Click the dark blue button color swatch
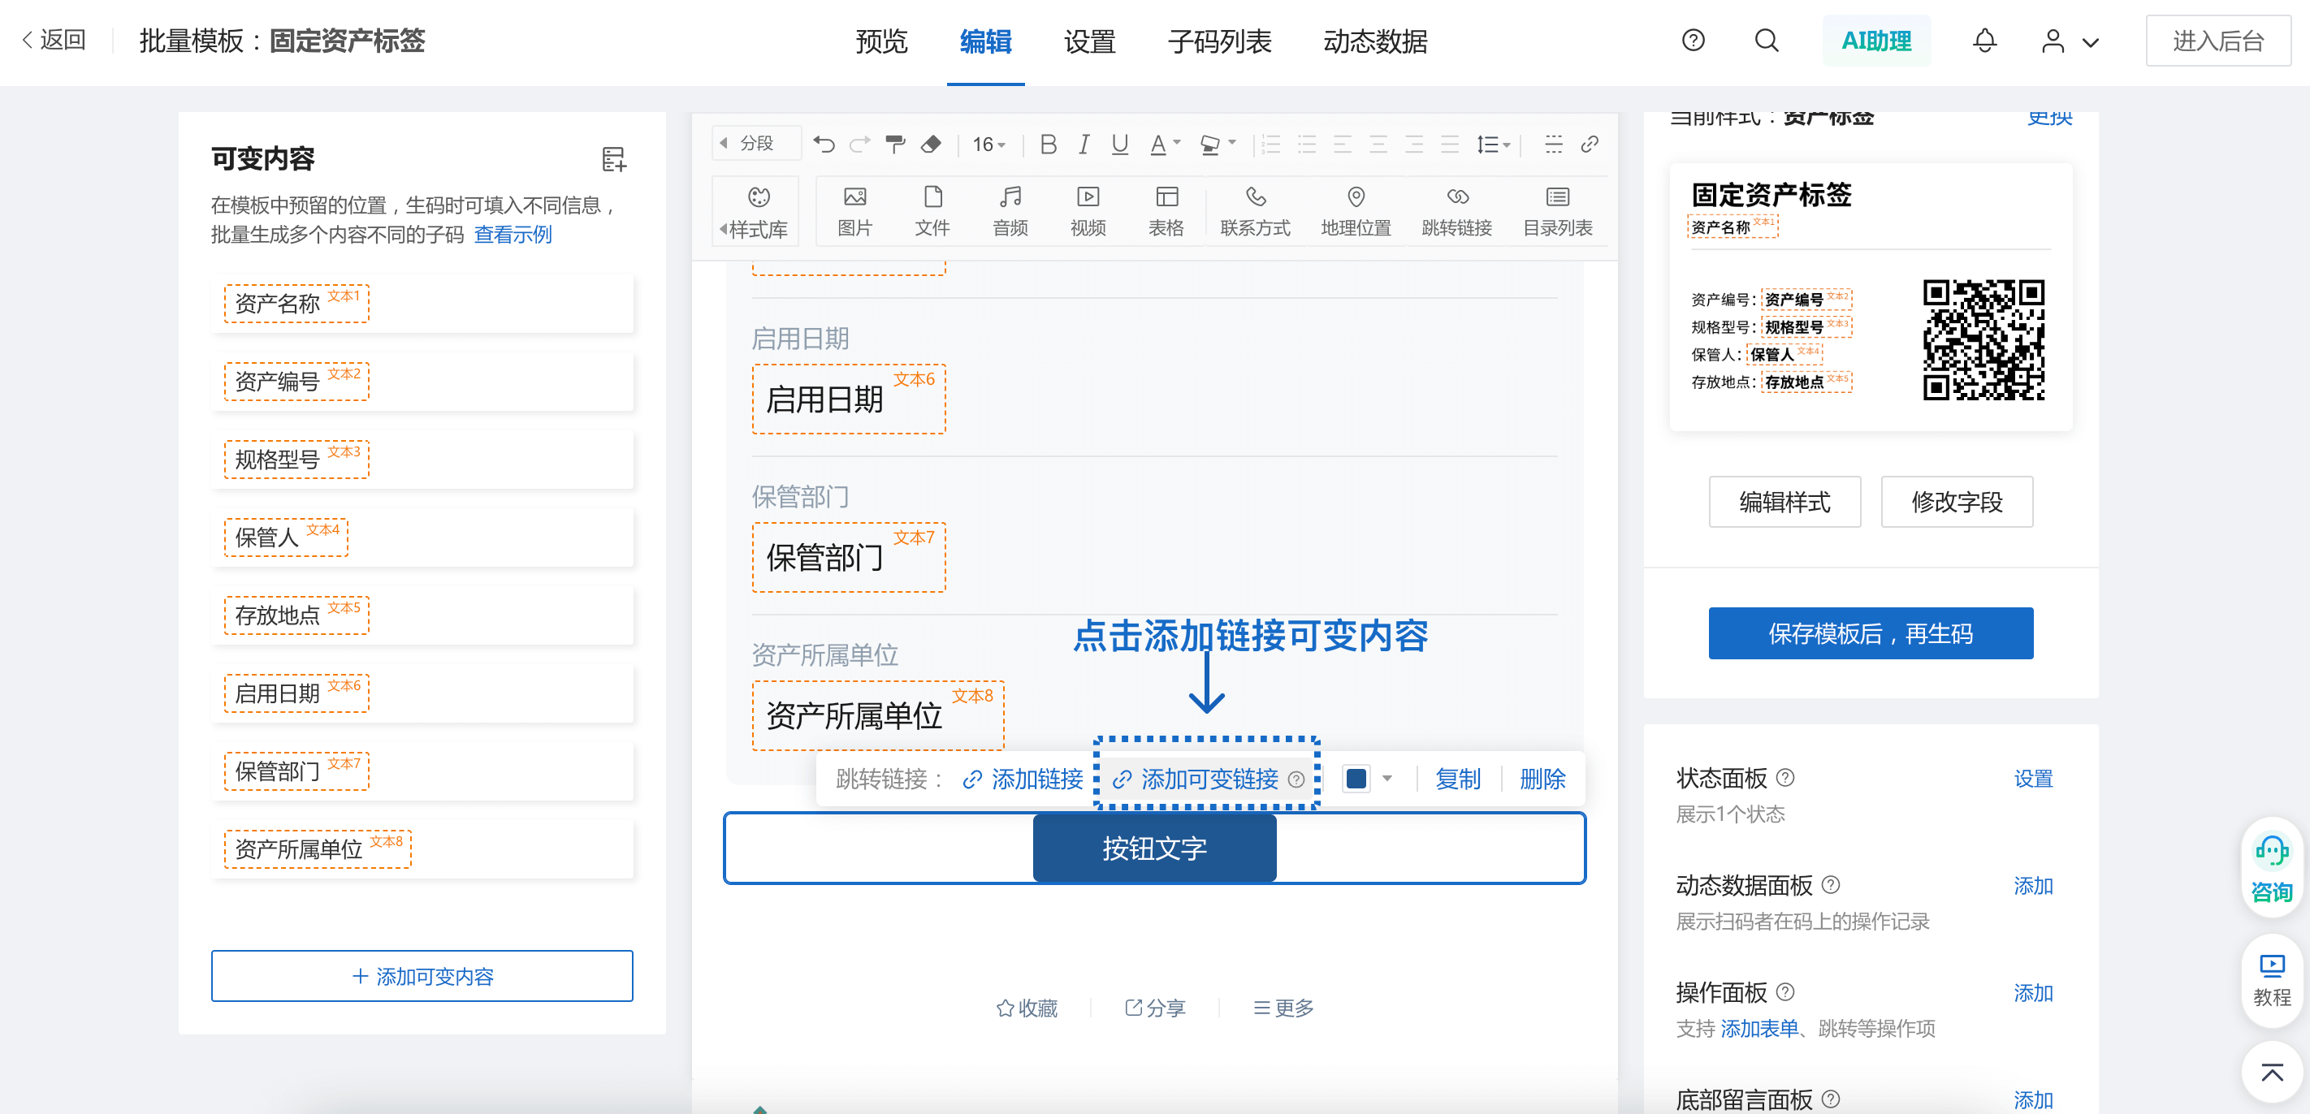Viewport: 2310px width, 1114px height. tap(1356, 779)
